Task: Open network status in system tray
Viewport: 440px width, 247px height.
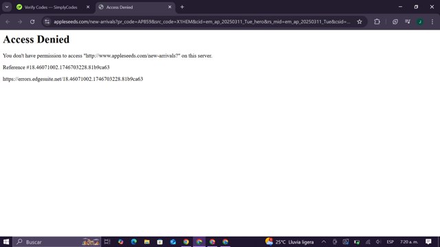Action: point(368,242)
